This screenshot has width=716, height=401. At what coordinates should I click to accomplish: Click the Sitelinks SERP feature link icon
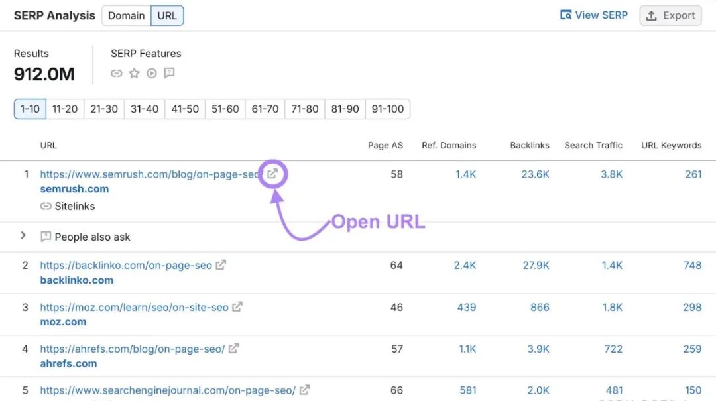coord(117,73)
